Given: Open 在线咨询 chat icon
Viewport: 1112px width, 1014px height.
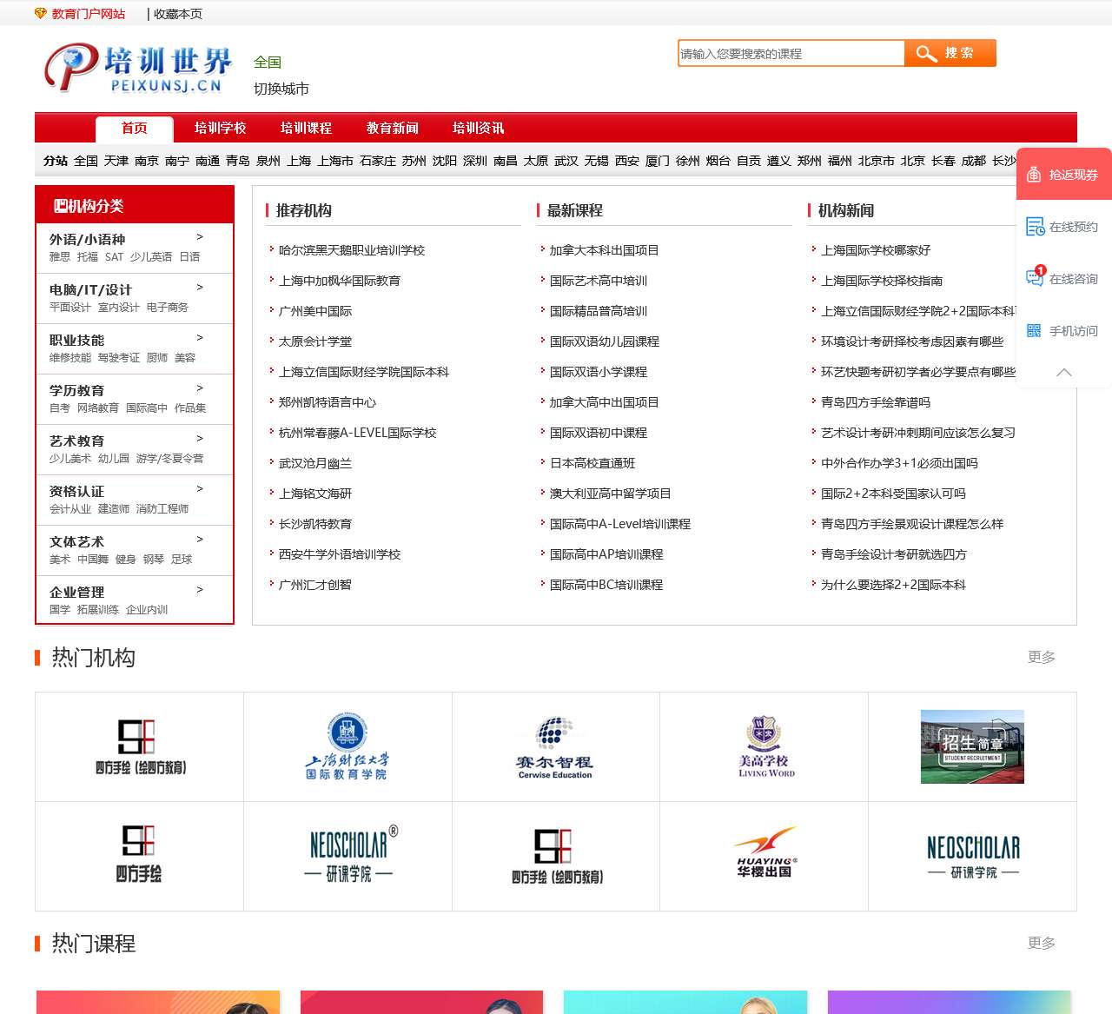Looking at the screenshot, I should (x=1035, y=278).
